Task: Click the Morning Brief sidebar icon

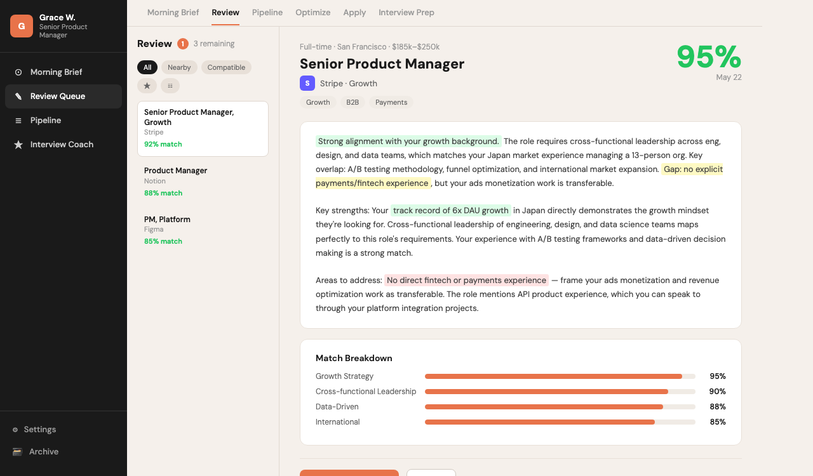Action: point(18,72)
